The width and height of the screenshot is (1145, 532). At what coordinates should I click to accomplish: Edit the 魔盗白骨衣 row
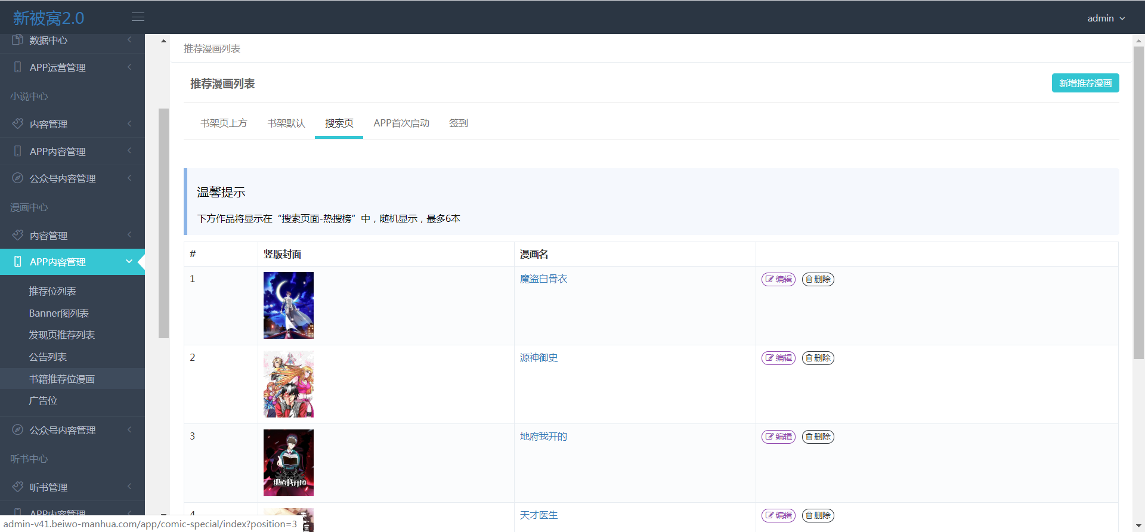(x=778, y=279)
